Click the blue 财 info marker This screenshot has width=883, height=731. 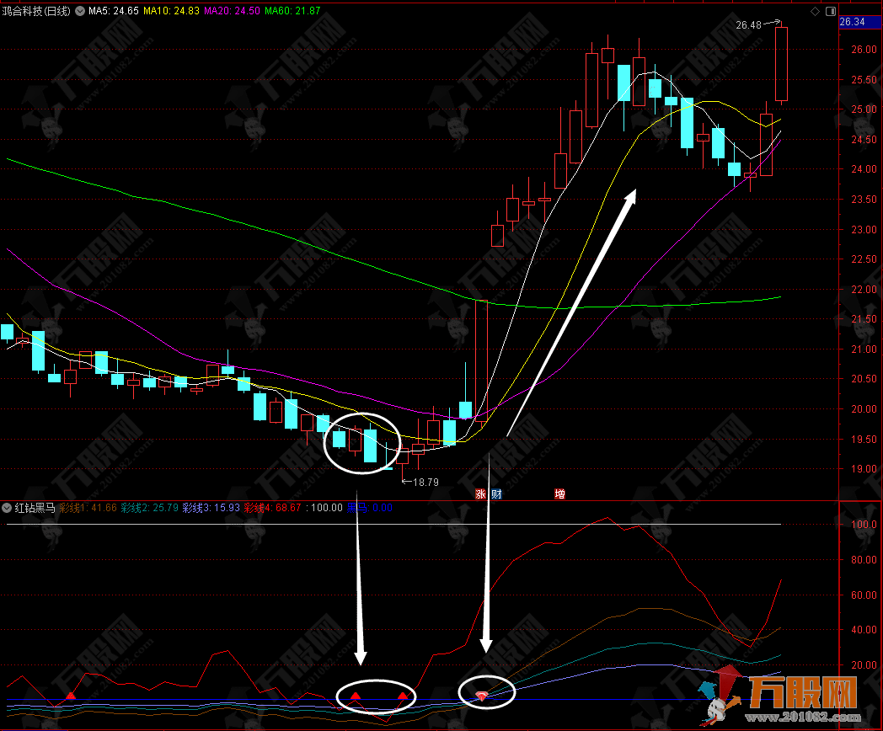click(x=496, y=494)
